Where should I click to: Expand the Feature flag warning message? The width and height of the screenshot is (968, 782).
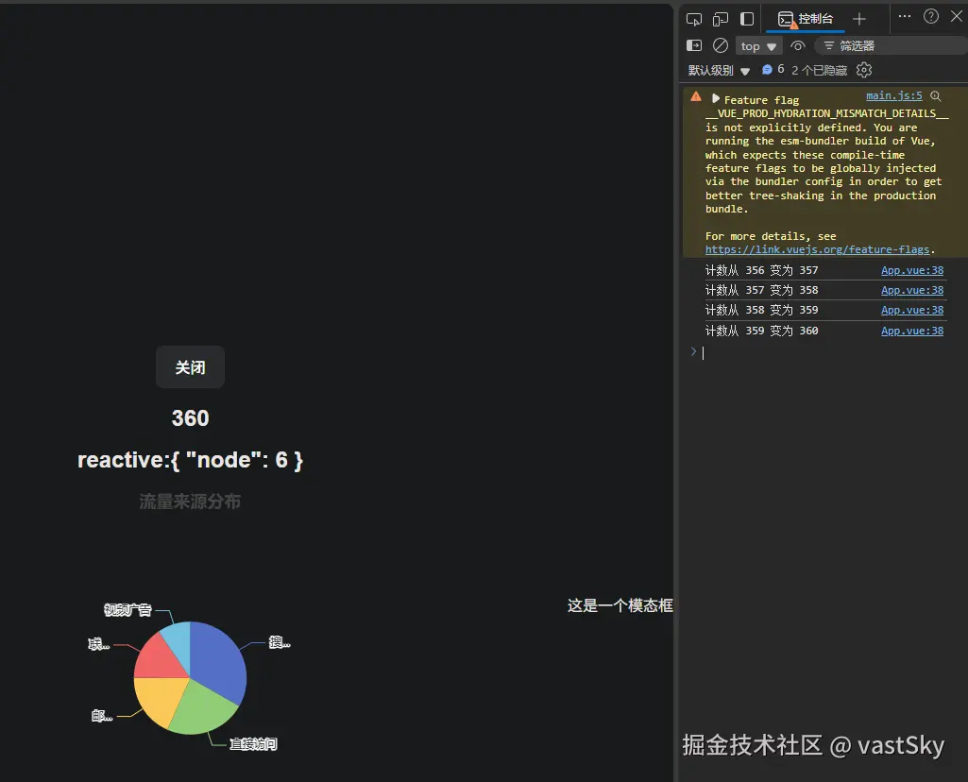[x=716, y=99]
